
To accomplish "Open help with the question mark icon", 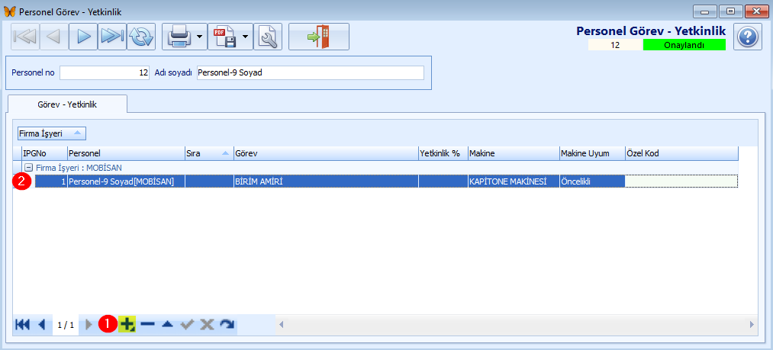I will pyautogui.click(x=748, y=37).
